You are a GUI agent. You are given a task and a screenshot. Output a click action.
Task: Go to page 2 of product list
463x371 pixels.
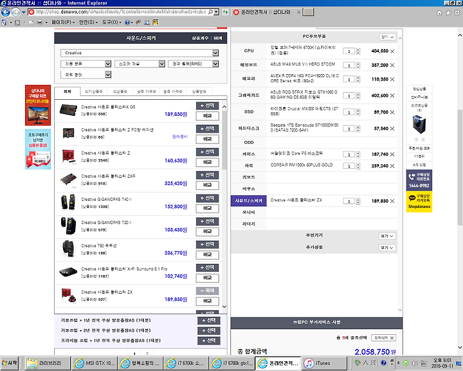tap(147, 353)
